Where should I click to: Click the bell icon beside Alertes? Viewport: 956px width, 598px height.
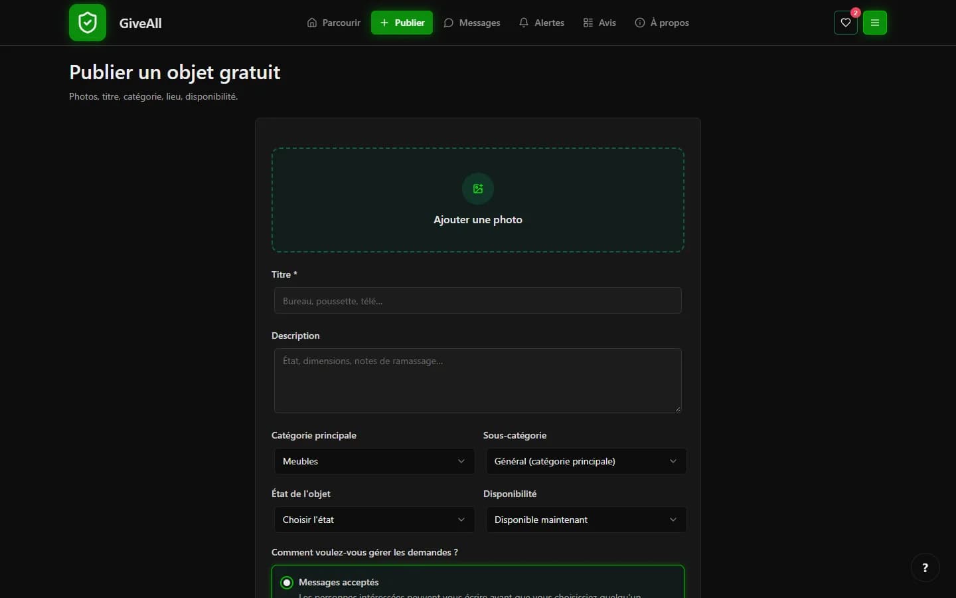(x=524, y=23)
